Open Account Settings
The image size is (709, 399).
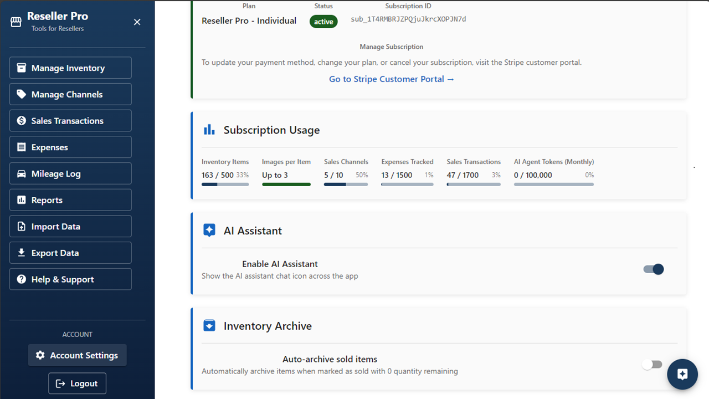click(78, 355)
